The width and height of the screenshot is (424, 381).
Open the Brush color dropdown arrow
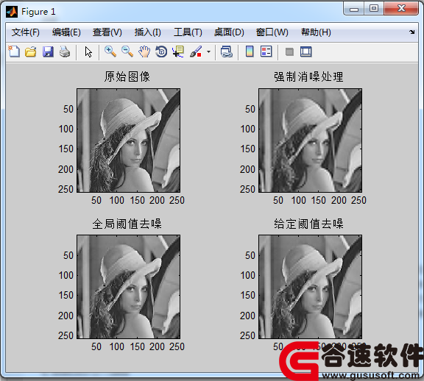(x=208, y=51)
